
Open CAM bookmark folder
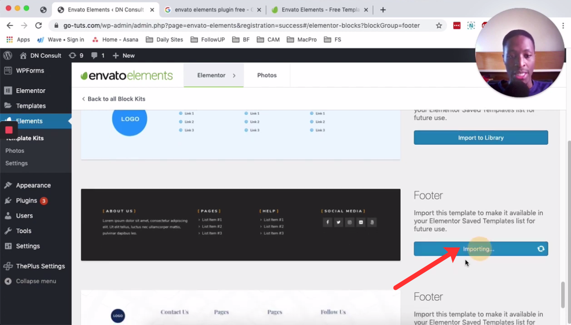point(268,39)
